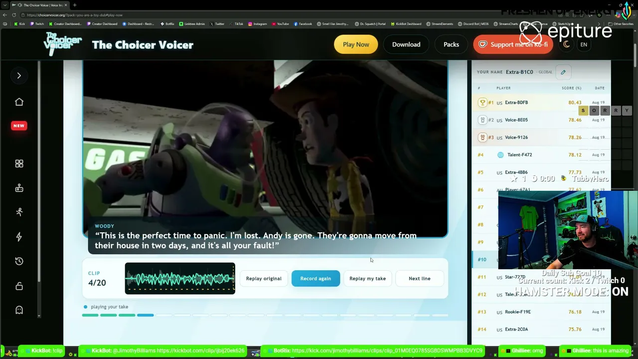Click the Toy Story video clip
638x359 pixels.
[x=265, y=149]
